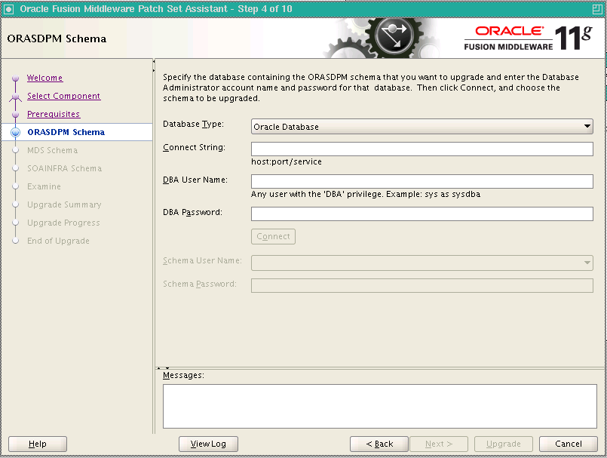The image size is (607, 458).
Task: Click the Upgrade Summary step marker
Action: coord(16,204)
